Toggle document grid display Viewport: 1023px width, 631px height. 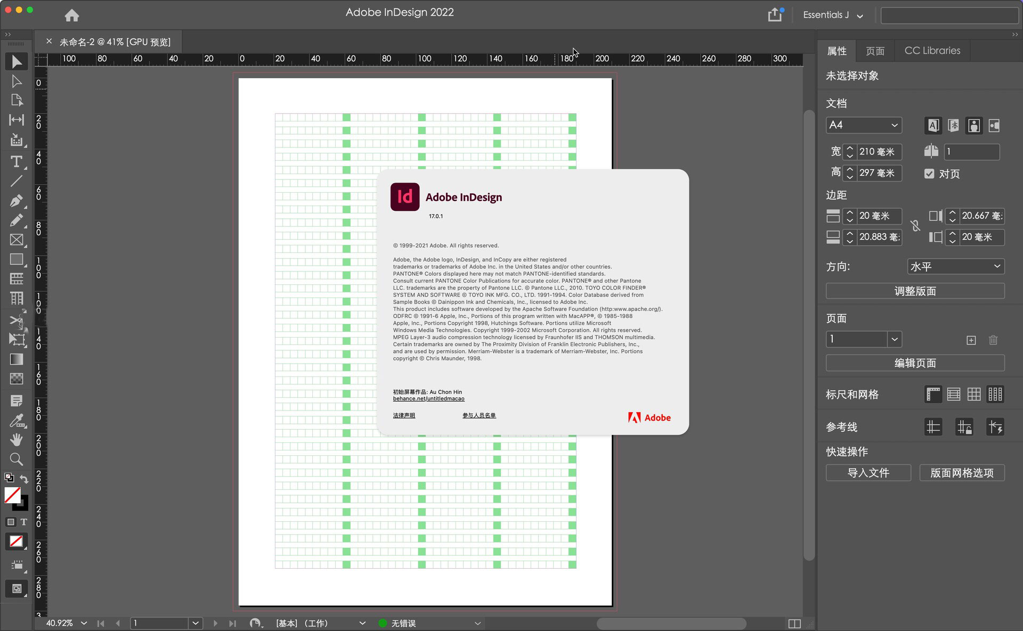click(x=974, y=395)
